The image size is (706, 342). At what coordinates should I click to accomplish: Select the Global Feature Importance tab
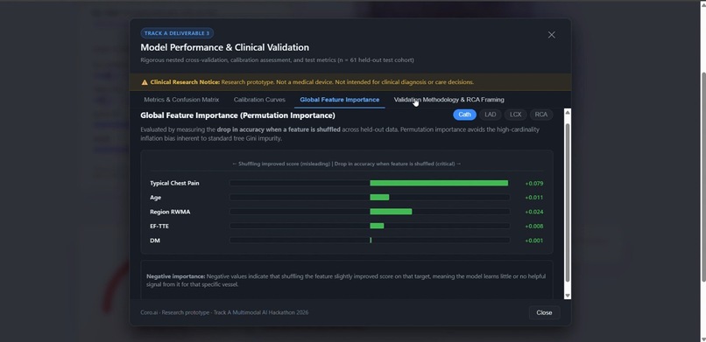pyautogui.click(x=340, y=100)
